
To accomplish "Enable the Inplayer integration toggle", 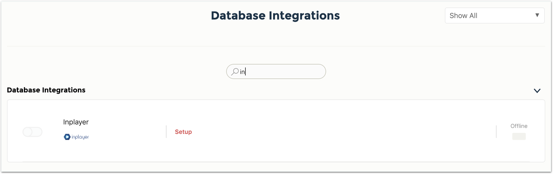I will tap(32, 132).
